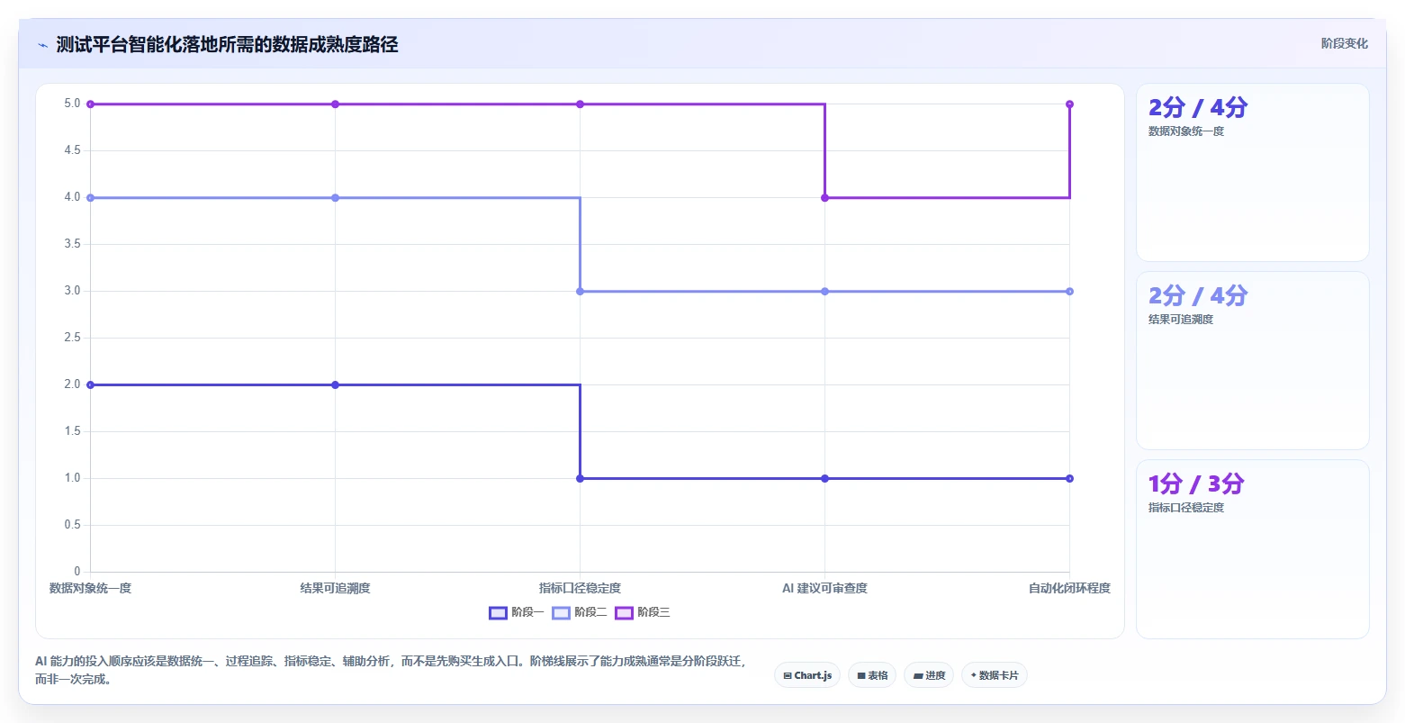Click the 数据卡片 tag chip
The height and width of the screenshot is (723, 1405).
[x=995, y=675]
